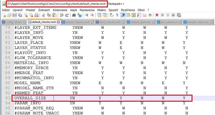Toggle the Word wrap icon

click(x=111, y=15)
